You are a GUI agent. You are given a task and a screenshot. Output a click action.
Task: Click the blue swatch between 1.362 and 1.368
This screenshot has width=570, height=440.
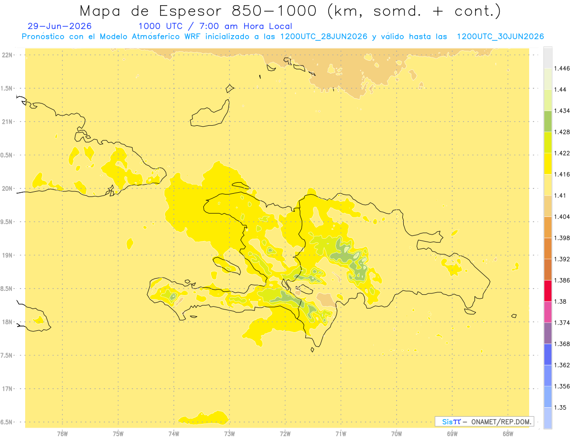click(x=548, y=354)
